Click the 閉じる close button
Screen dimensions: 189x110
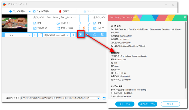pyautogui.click(x=170, y=104)
